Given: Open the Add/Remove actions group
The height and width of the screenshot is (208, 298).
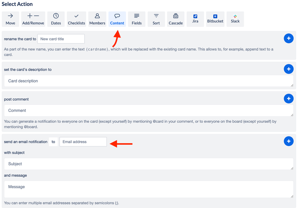Looking at the screenshot, I should (33, 19).
